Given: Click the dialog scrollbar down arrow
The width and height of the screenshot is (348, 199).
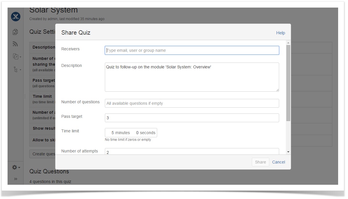Looking at the screenshot, I should point(288,152).
